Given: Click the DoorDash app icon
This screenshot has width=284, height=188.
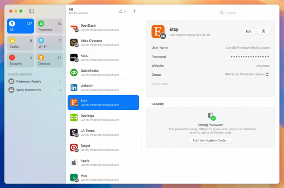Looking at the screenshot, I should point(74,28).
